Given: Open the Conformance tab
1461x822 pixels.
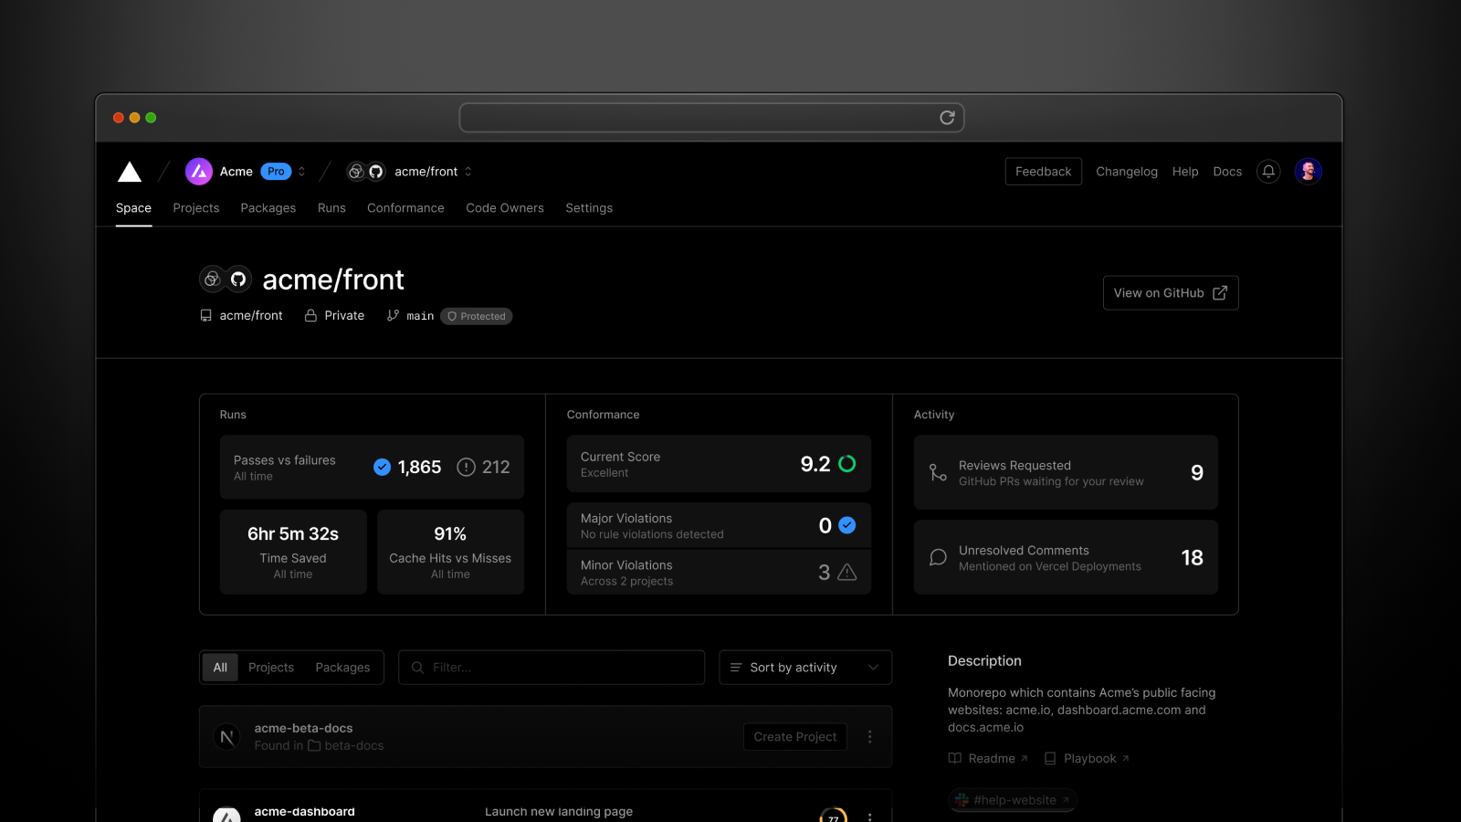Looking at the screenshot, I should tap(405, 208).
